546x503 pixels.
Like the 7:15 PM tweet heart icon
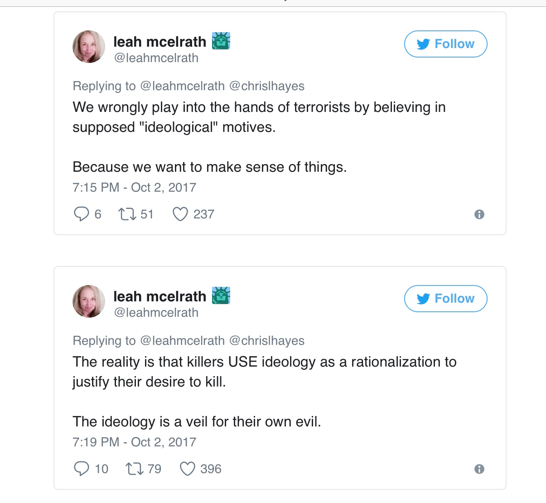coord(180,214)
